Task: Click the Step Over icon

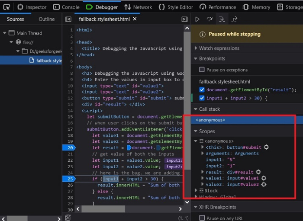Action: (x=210, y=19)
